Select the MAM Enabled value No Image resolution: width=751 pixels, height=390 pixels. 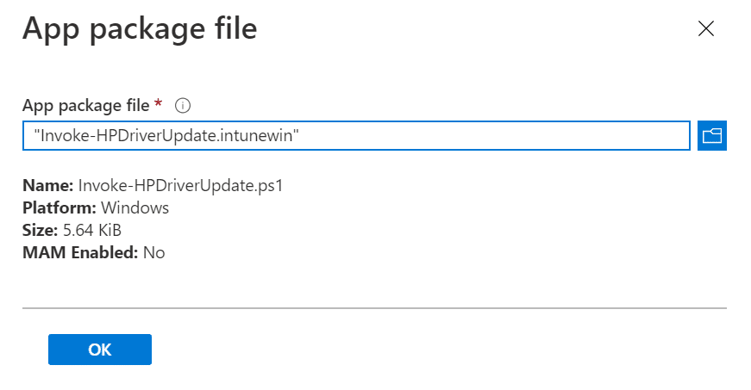click(x=153, y=252)
